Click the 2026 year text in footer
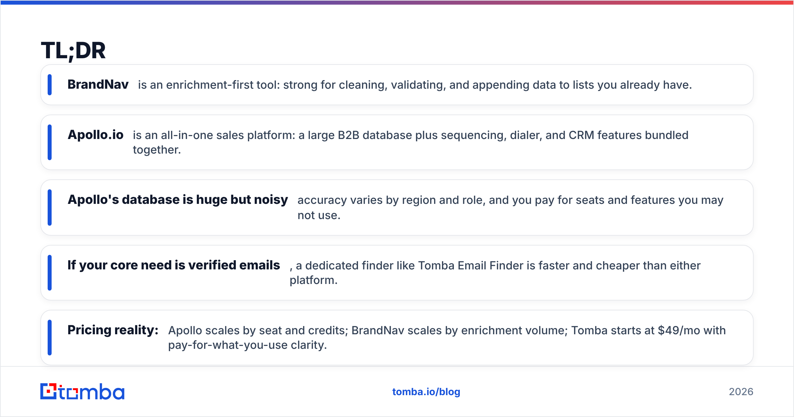 741,392
